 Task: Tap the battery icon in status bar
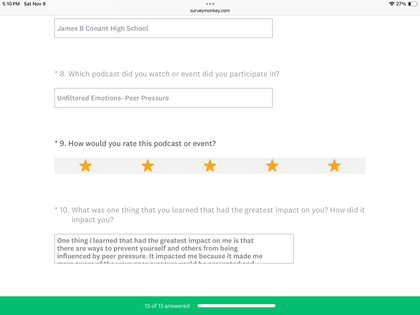[412, 4]
